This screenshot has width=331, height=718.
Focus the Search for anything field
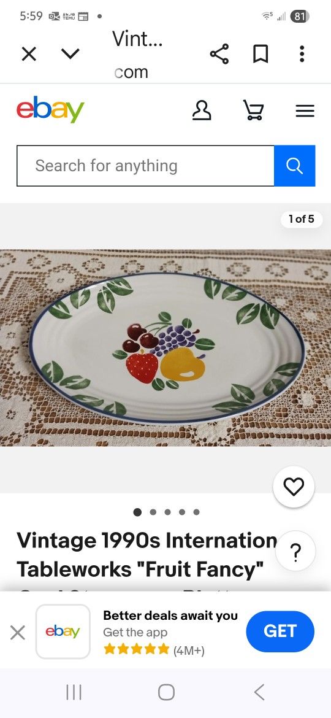145,166
